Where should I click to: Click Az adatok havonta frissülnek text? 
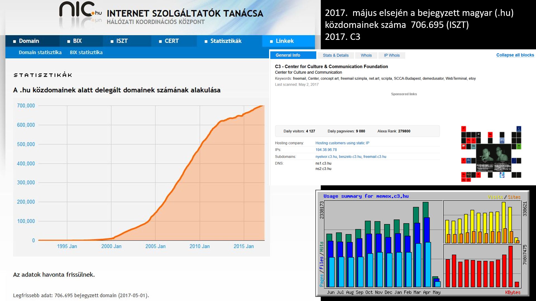(x=54, y=275)
